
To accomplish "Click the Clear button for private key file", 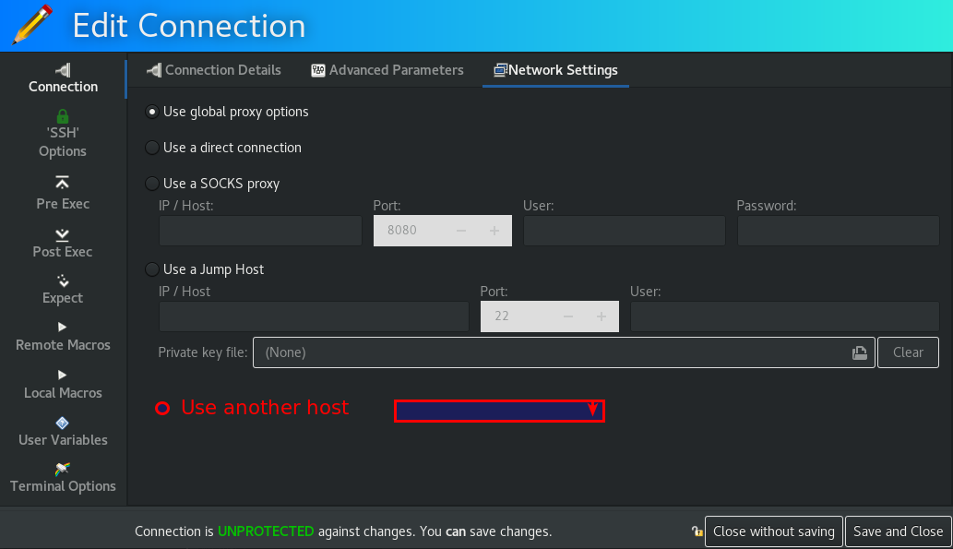I will click(908, 352).
